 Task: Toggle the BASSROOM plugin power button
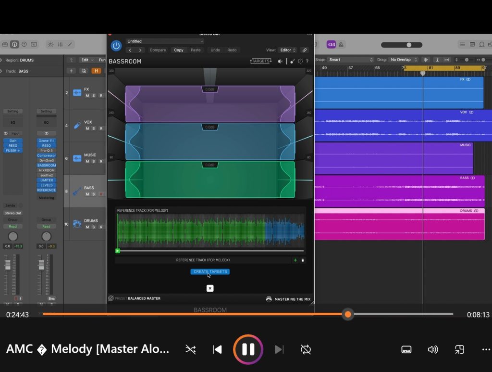[116, 46]
